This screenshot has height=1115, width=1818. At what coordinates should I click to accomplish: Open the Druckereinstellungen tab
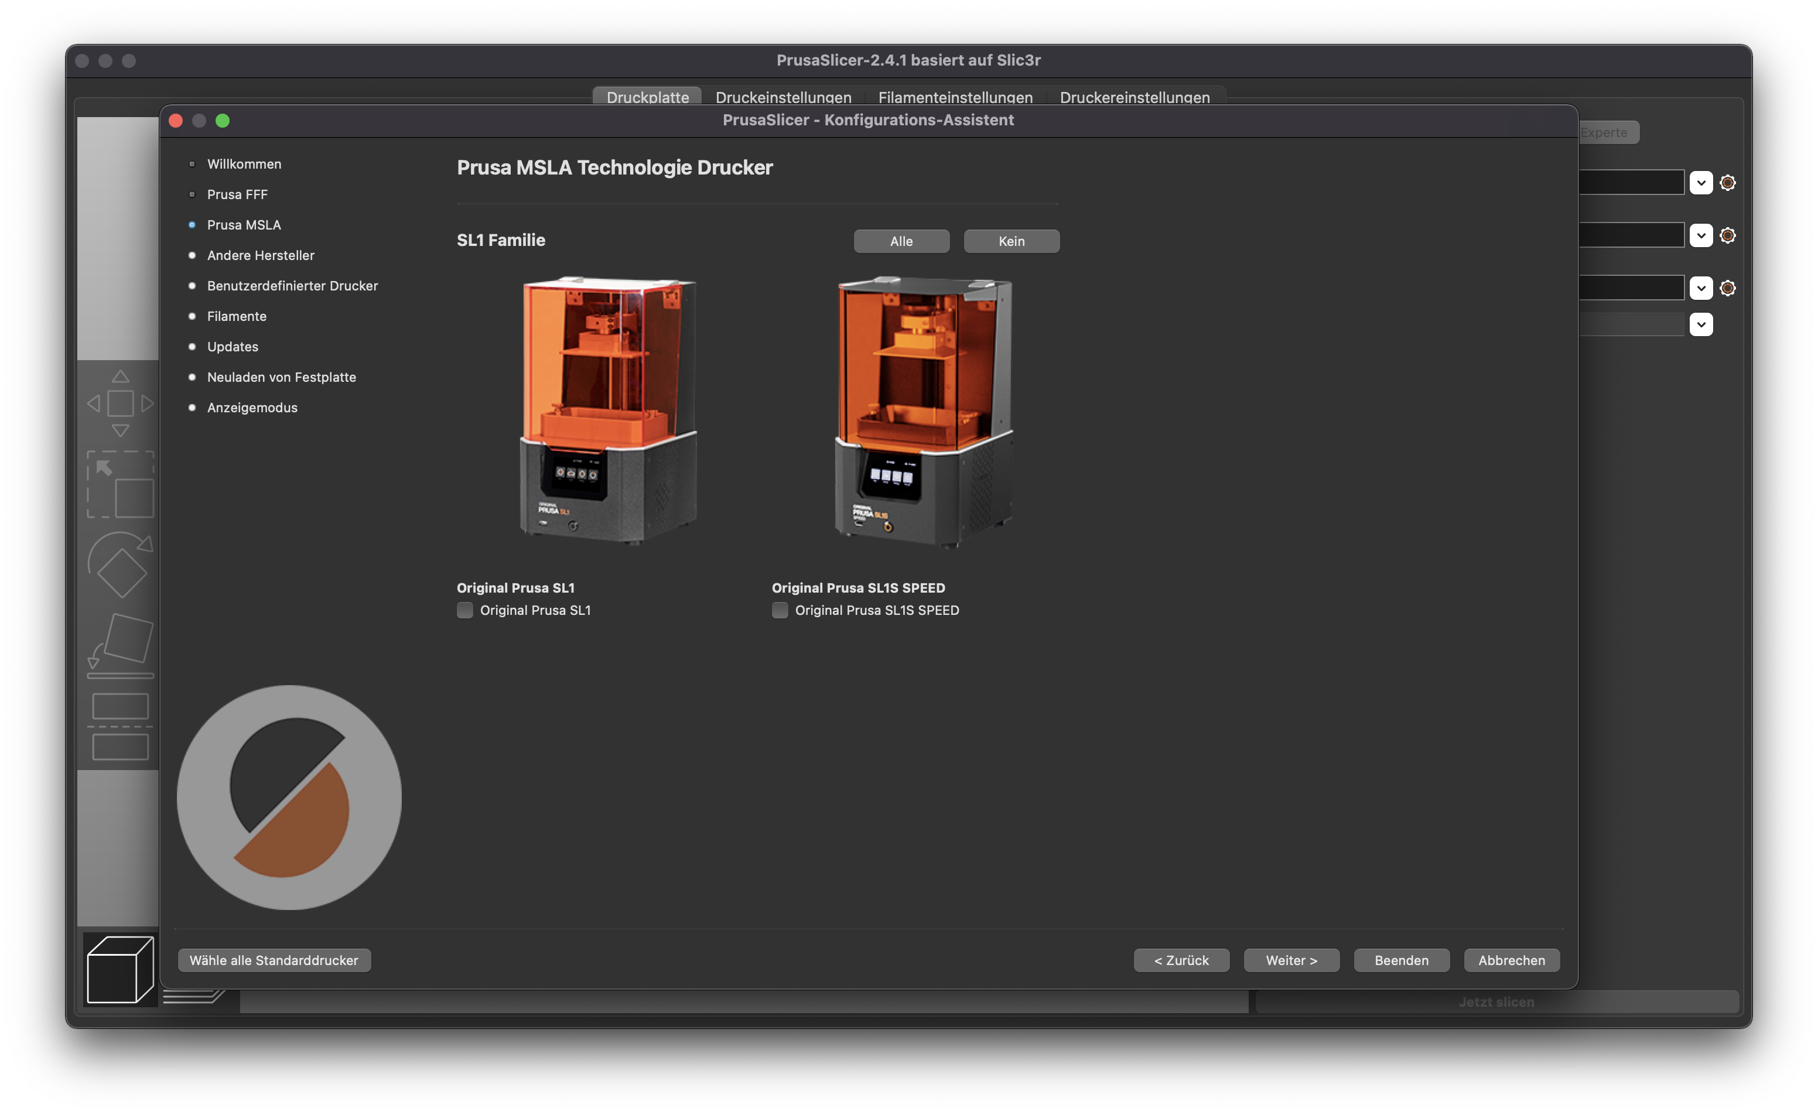point(1134,97)
